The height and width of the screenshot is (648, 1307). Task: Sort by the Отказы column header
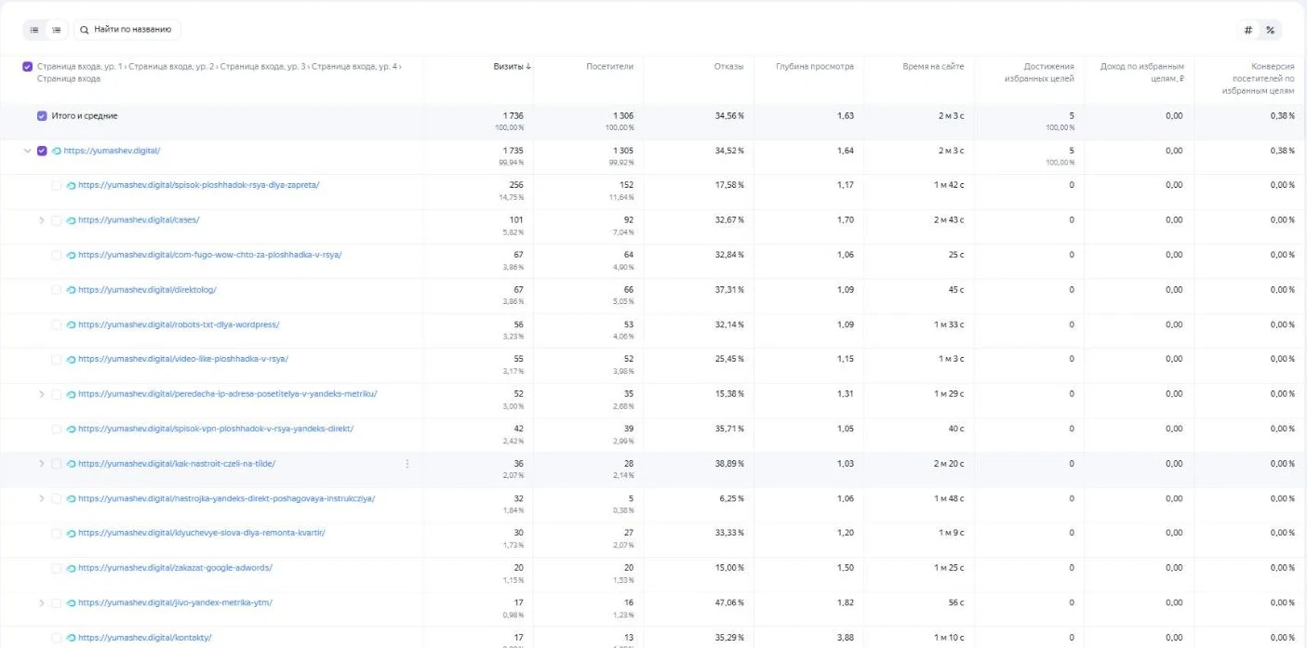point(728,67)
